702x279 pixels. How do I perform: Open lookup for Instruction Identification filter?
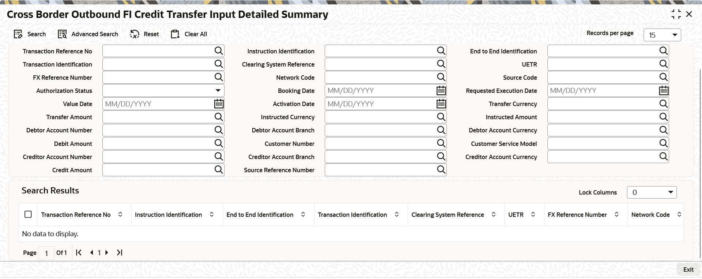tap(441, 51)
